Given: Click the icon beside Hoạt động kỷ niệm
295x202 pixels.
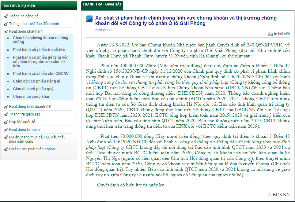Looking at the screenshot, I should pos(6,130).
